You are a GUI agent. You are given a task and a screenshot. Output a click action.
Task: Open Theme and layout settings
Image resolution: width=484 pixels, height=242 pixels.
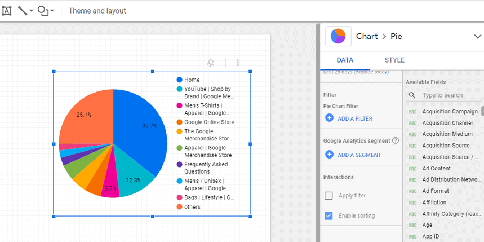pos(97,11)
